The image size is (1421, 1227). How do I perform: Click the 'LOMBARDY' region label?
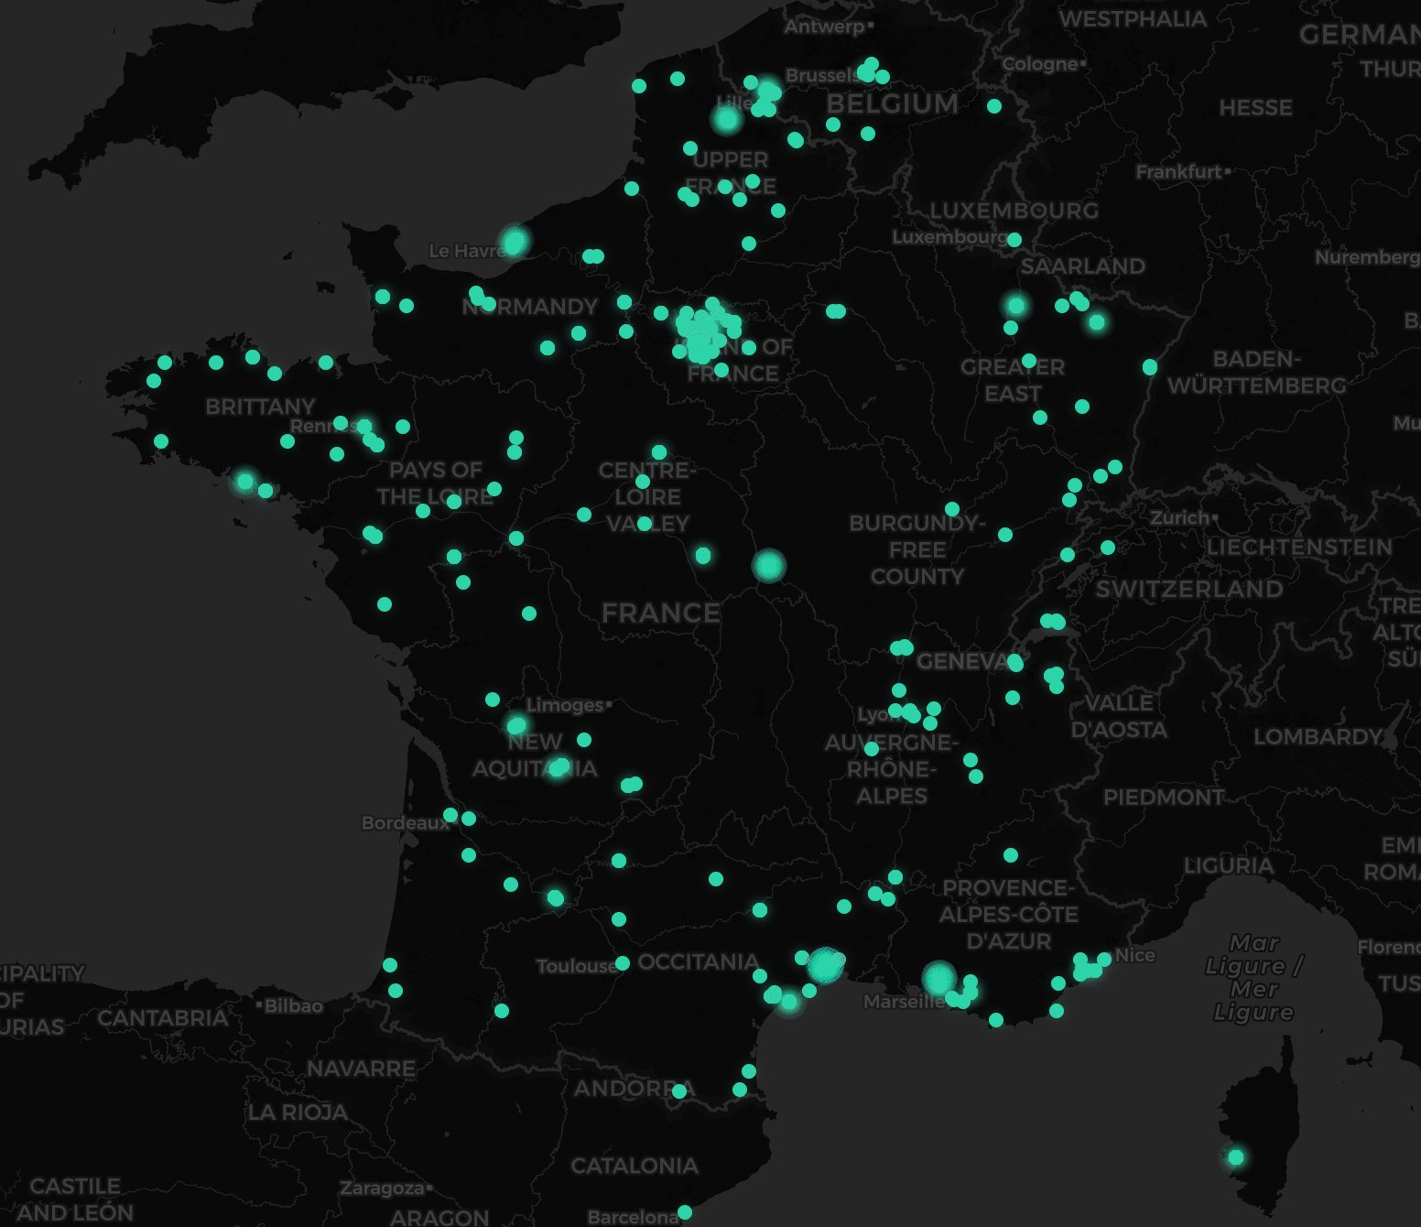1318,737
